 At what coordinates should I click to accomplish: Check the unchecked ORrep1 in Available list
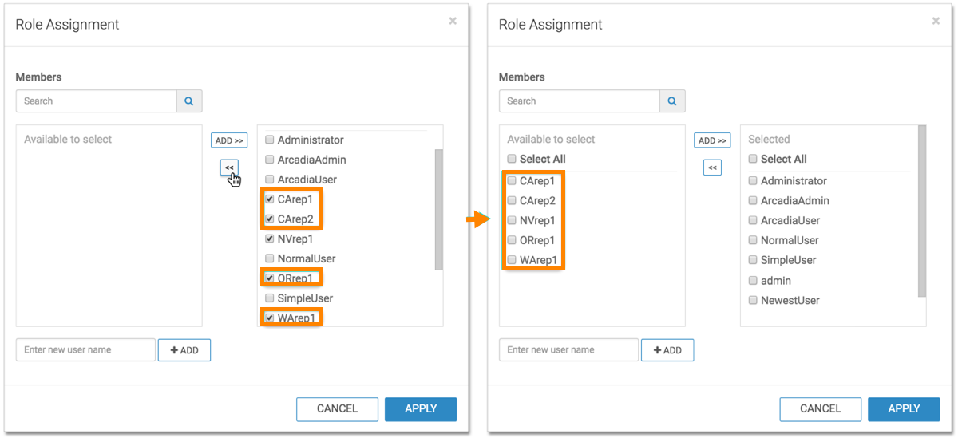[x=513, y=240]
